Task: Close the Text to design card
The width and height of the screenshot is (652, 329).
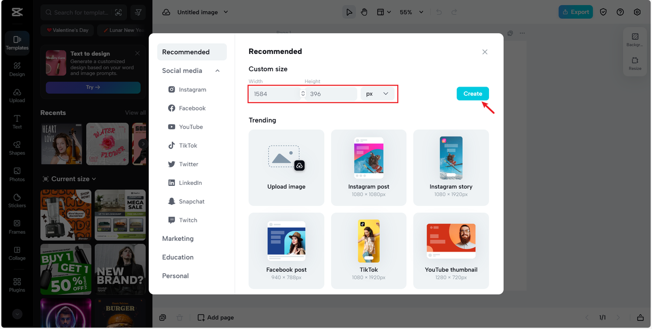Action: [138, 53]
